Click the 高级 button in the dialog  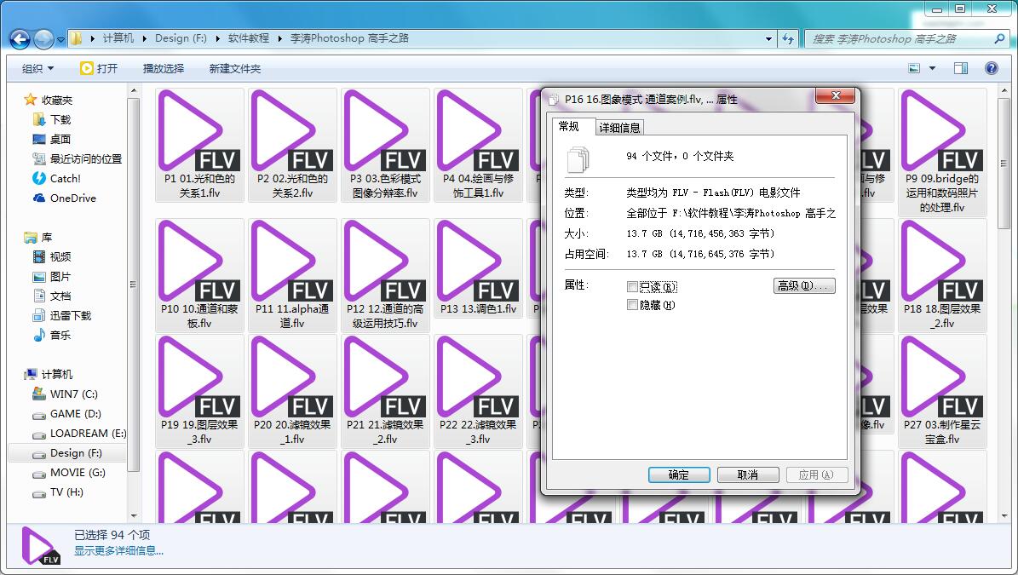[803, 285]
